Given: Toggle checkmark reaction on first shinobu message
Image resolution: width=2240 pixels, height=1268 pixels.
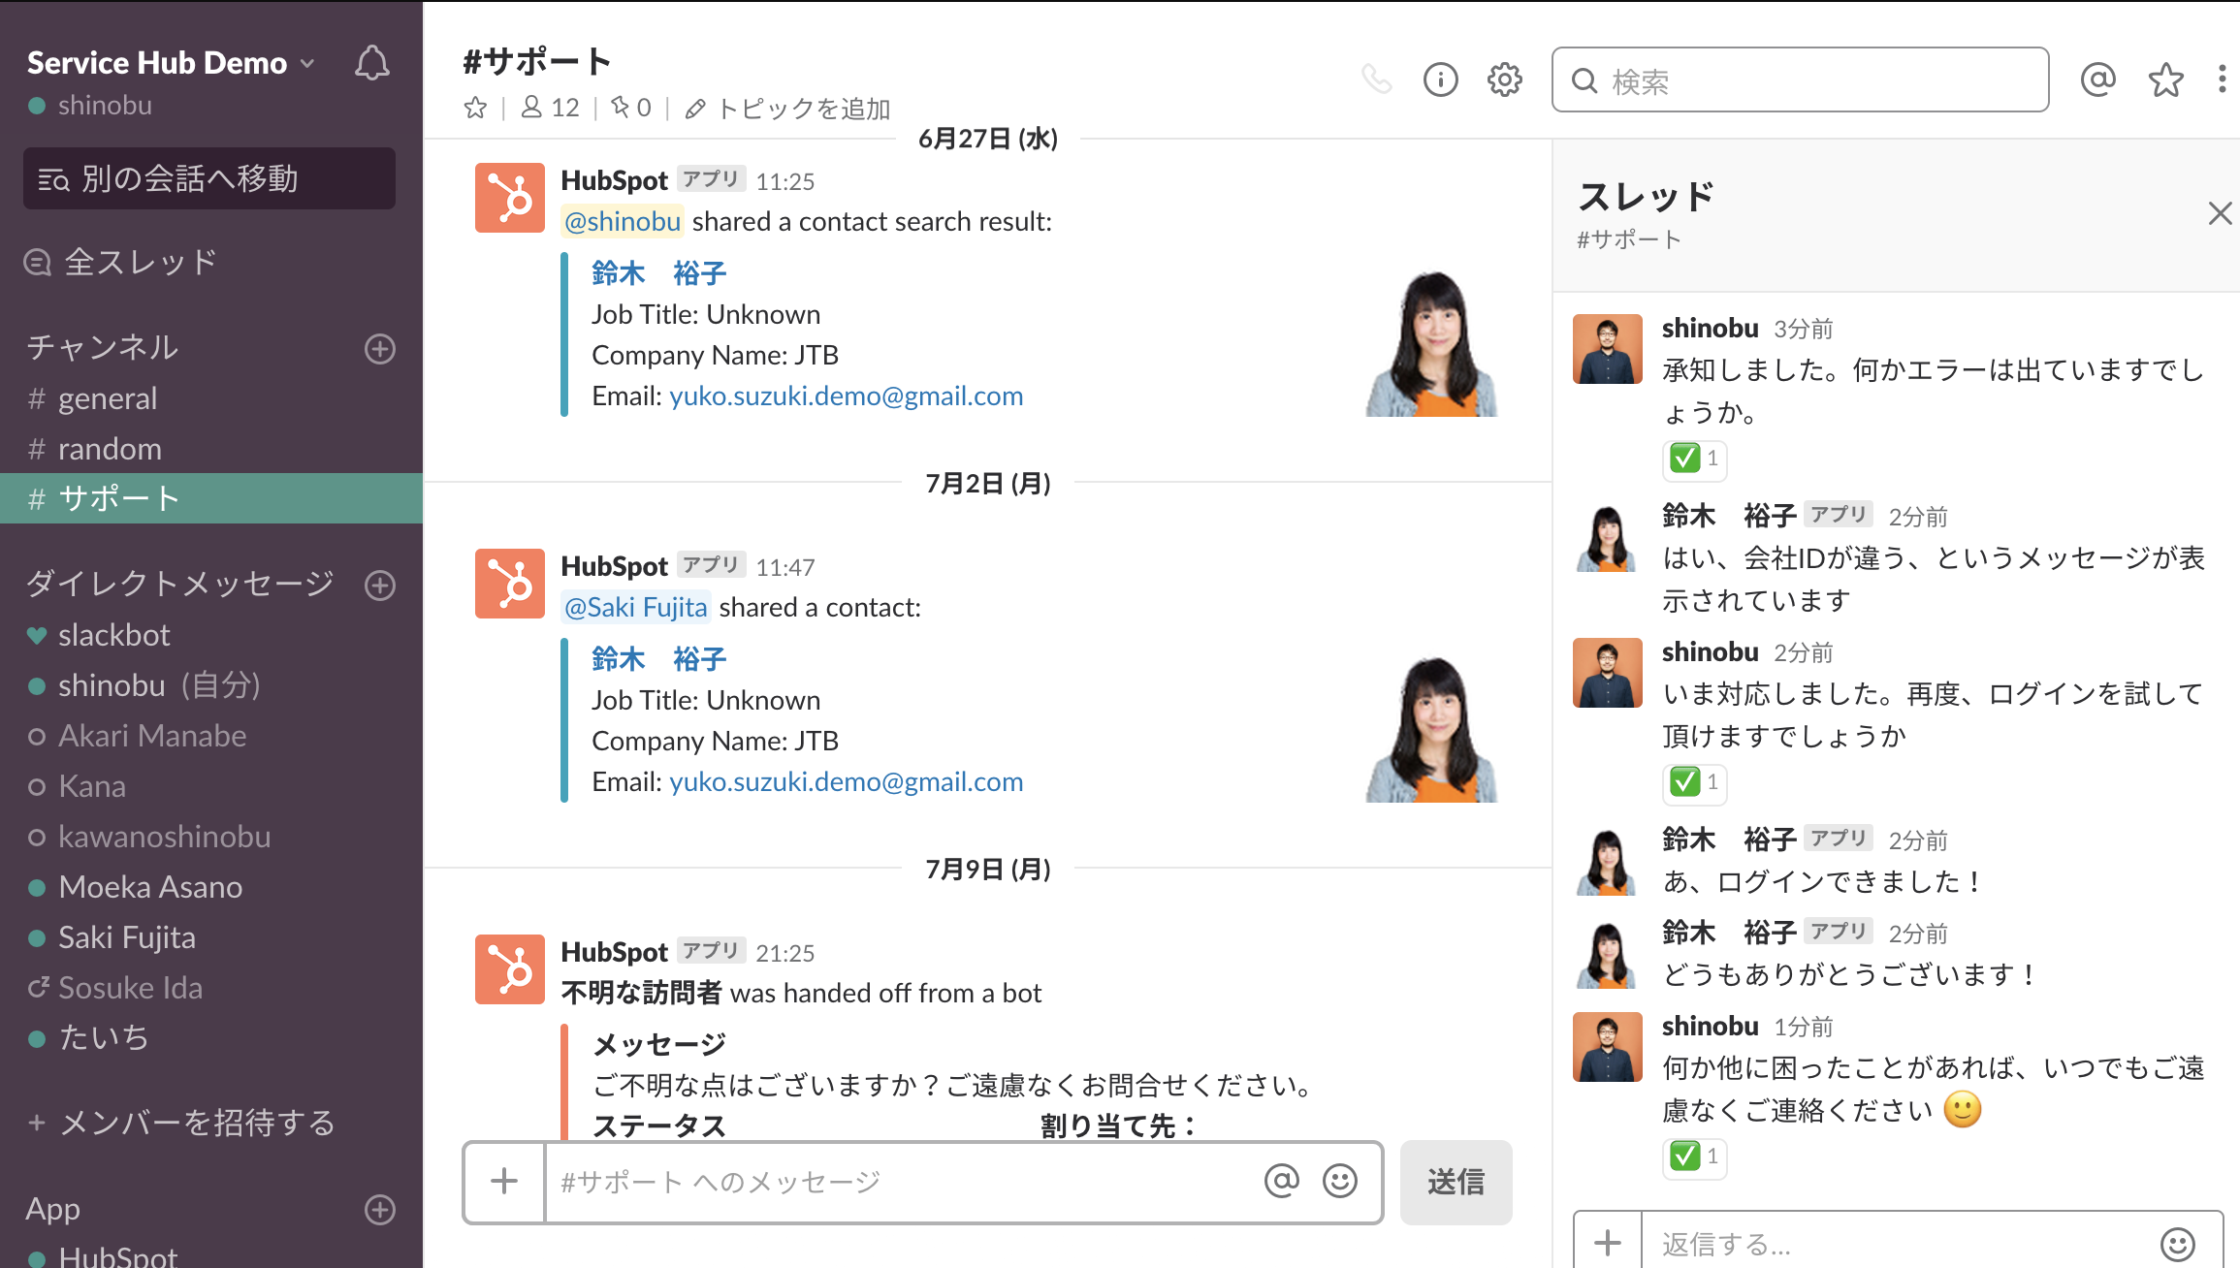Looking at the screenshot, I should coord(1694,459).
